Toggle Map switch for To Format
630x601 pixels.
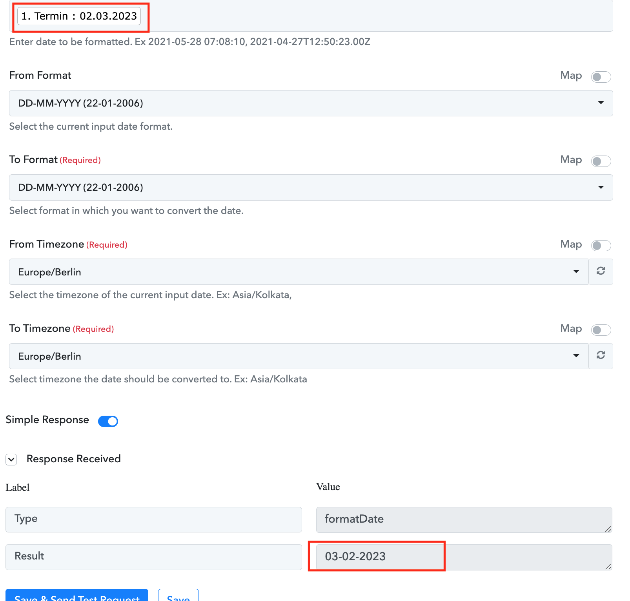[x=601, y=161]
